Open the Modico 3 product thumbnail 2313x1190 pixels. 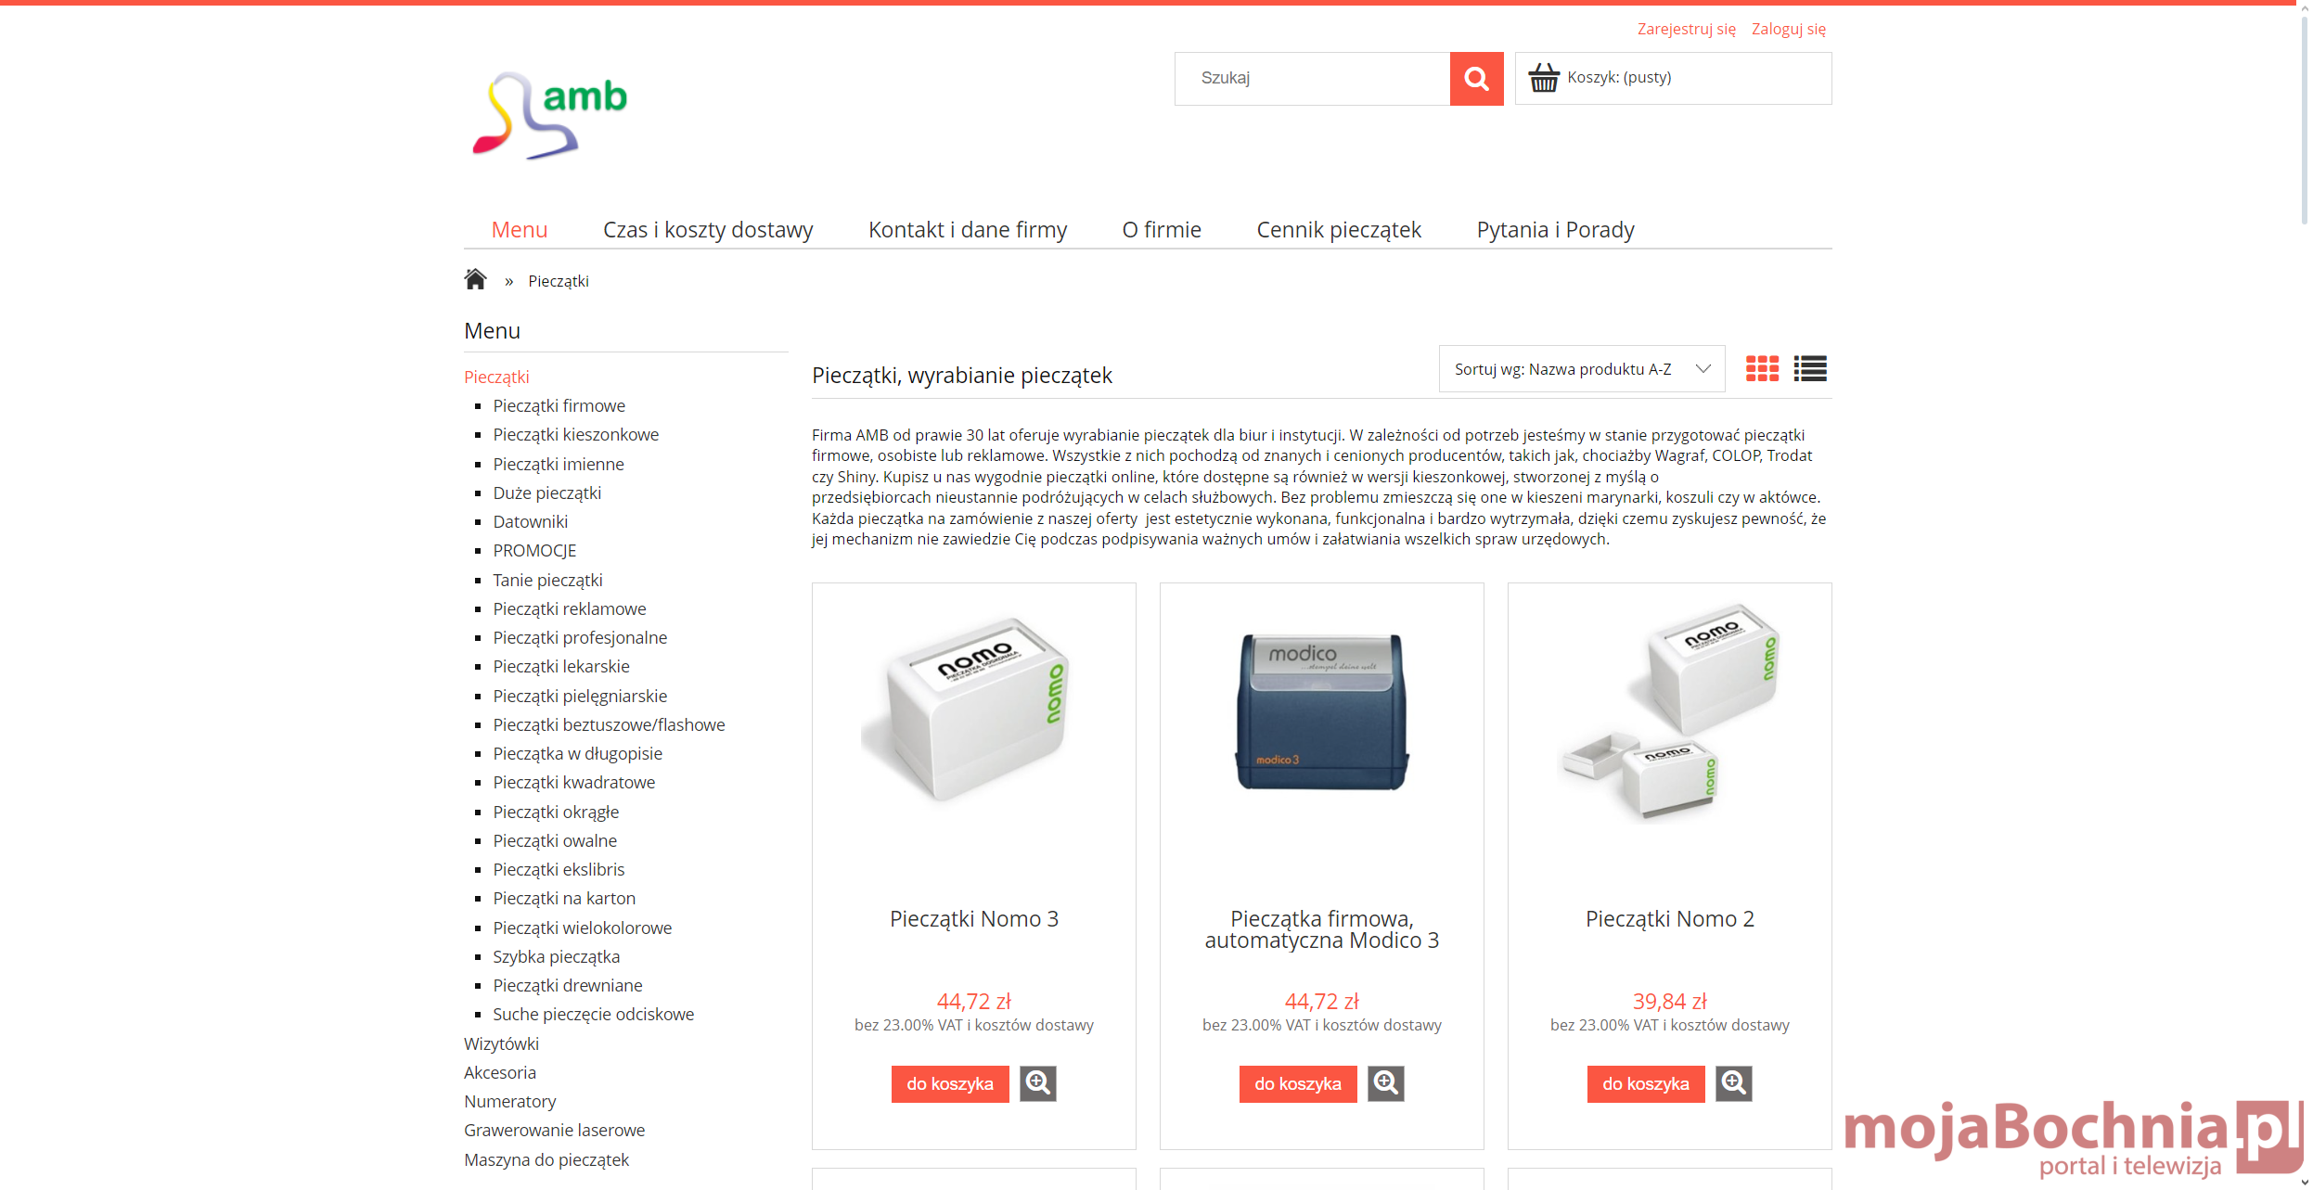(x=1322, y=712)
